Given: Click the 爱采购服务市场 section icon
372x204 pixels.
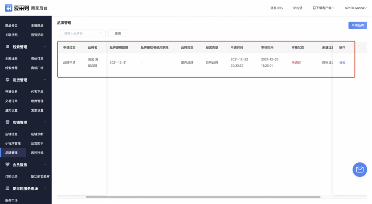Looking at the screenshot, I should [x=8, y=188].
